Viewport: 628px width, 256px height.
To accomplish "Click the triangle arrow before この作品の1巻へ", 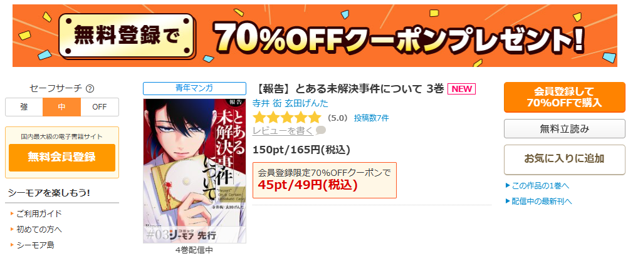I will pyautogui.click(x=508, y=186).
